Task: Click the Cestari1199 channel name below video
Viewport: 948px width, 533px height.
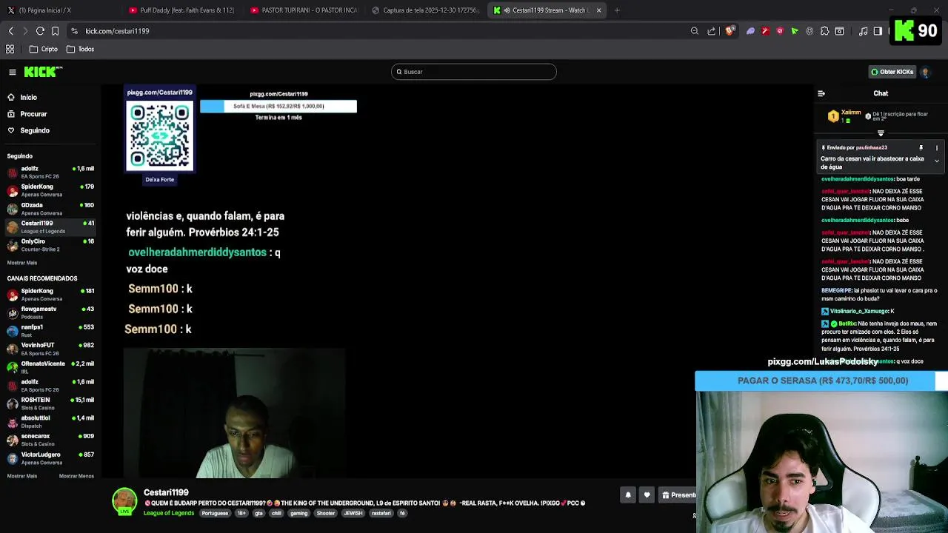Action: point(166,492)
